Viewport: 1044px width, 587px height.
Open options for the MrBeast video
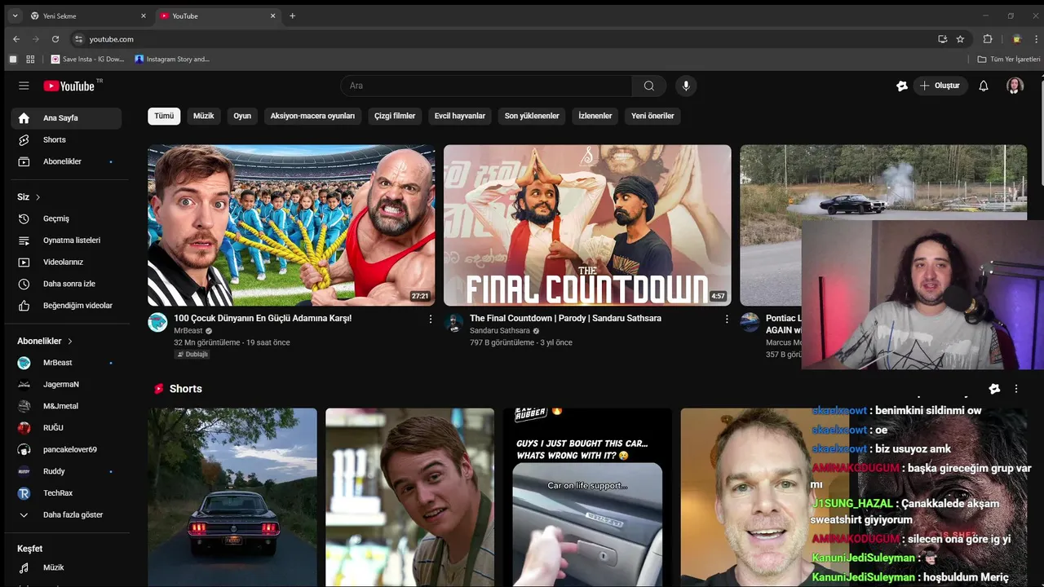click(x=431, y=319)
